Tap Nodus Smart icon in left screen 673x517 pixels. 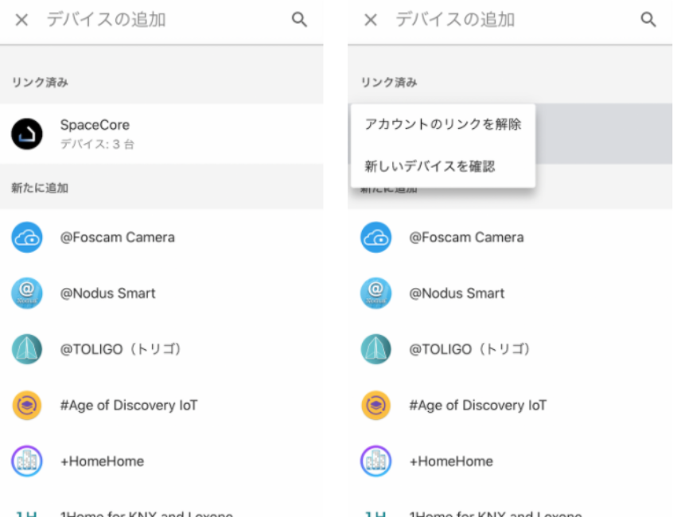click(x=26, y=293)
